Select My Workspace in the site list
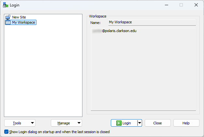 [x=23, y=22]
